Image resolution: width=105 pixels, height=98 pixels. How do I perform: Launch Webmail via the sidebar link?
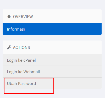[52, 72]
